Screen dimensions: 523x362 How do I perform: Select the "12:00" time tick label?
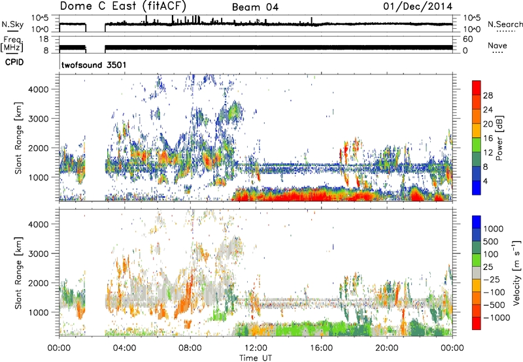coord(256,348)
